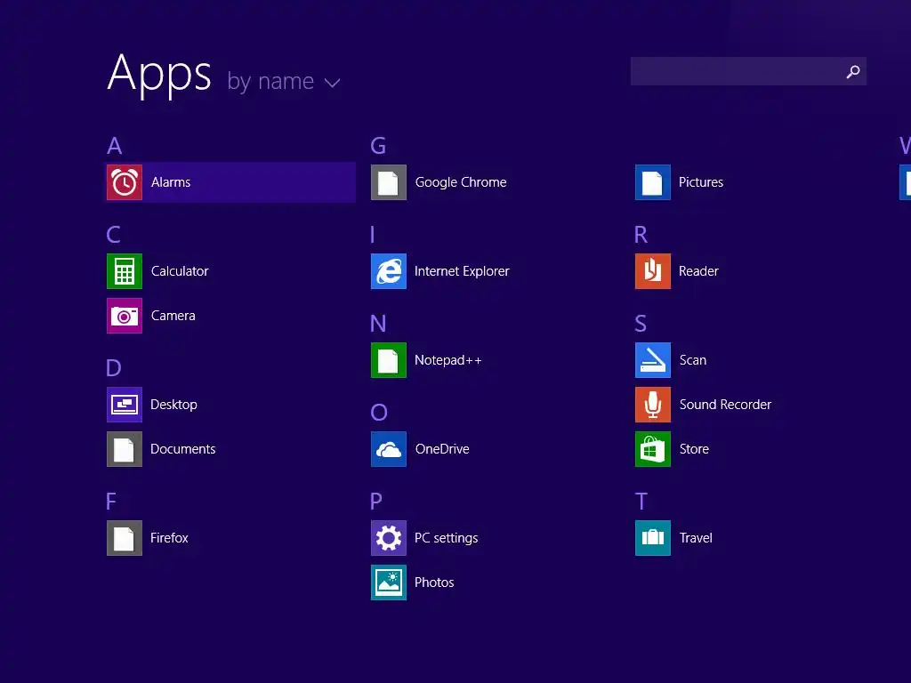Click the 'OneDrive' label text
Viewport: 911px width, 683px height.
click(x=442, y=449)
